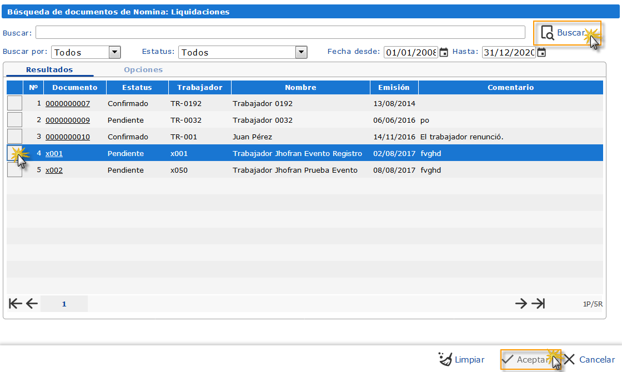This screenshot has height=372, width=622.
Task: Switch to the Opciones tab
Action: click(x=143, y=70)
